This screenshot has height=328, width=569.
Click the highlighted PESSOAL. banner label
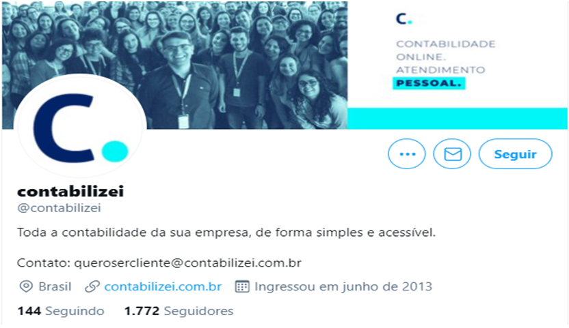tap(429, 83)
